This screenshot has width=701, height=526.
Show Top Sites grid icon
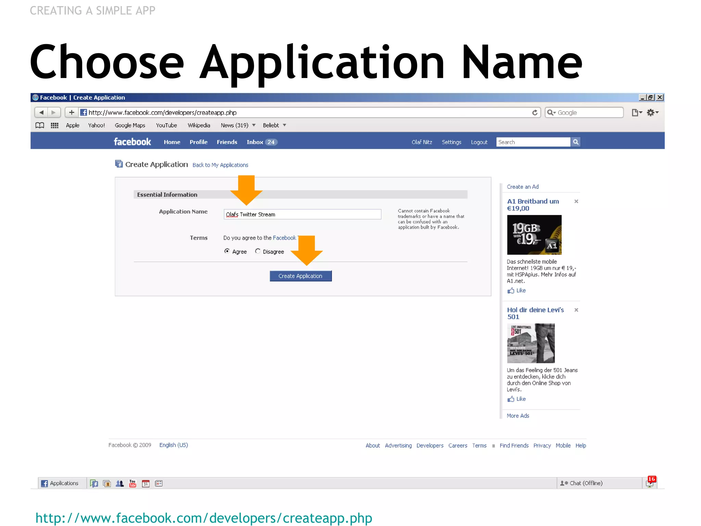click(54, 125)
